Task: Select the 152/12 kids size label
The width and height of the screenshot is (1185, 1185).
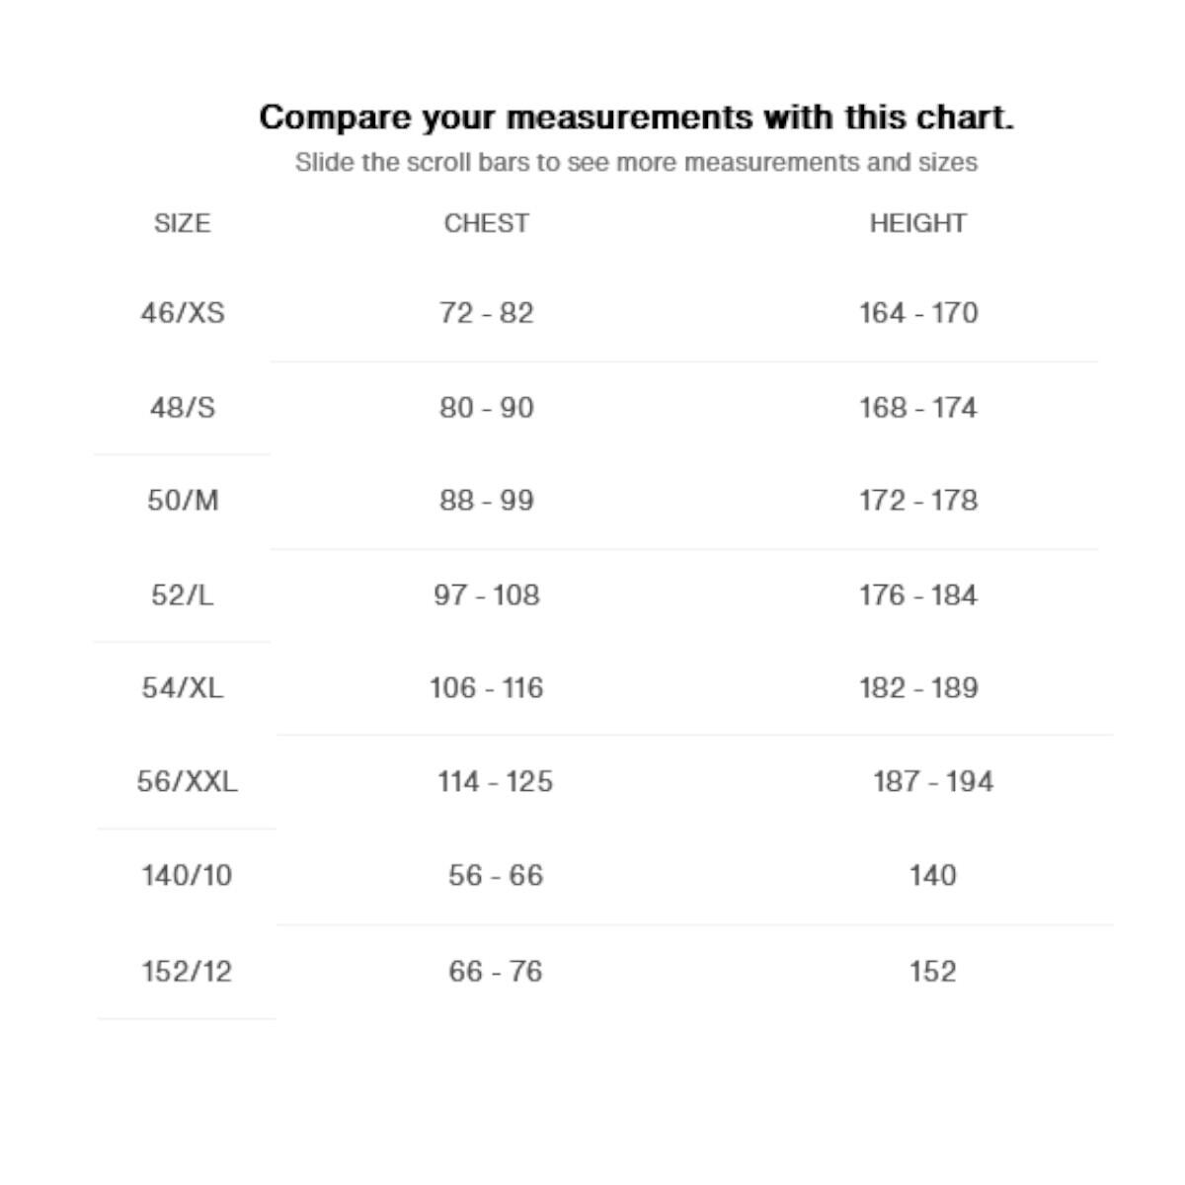Action: [x=187, y=971]
